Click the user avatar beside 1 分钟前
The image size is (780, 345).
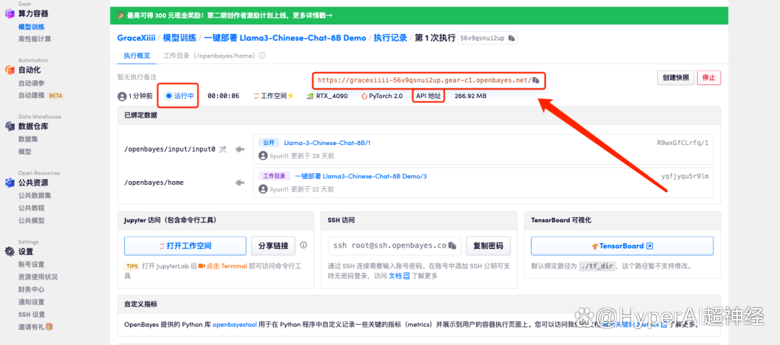(x=122, y=96)
